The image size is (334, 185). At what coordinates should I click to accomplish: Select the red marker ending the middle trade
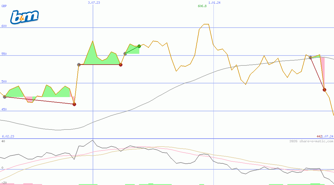pyautogui.click(x=121, y=65)
